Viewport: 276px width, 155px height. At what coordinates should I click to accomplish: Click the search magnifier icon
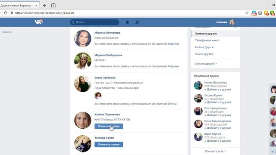(73, 22)
